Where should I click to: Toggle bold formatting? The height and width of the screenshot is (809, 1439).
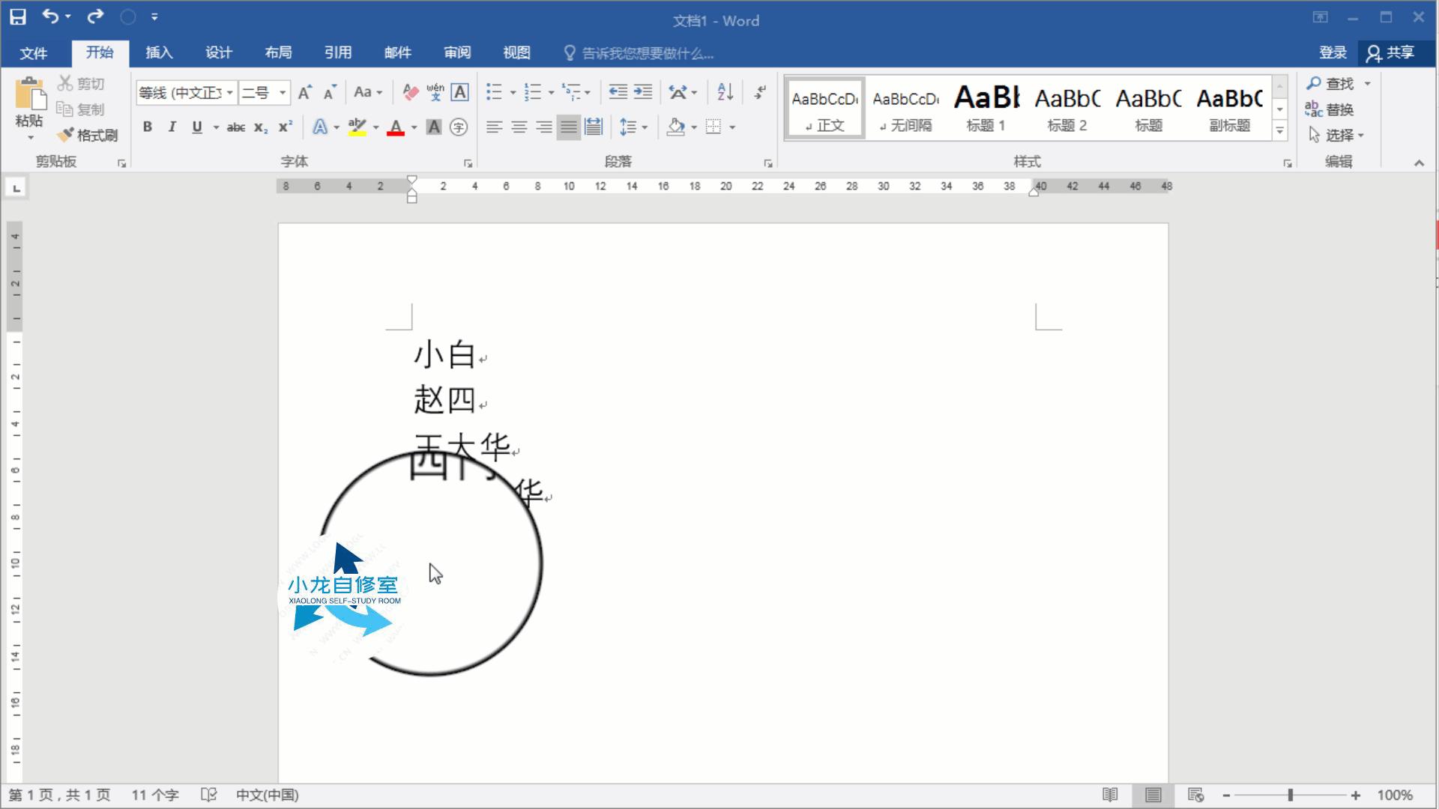pyautogui.click(x=147, y=127)
